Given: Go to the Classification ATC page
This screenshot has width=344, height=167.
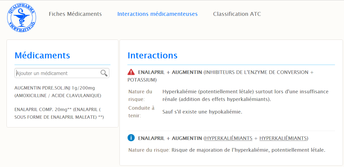Looking at the screenshot, I should pos(237,14).
